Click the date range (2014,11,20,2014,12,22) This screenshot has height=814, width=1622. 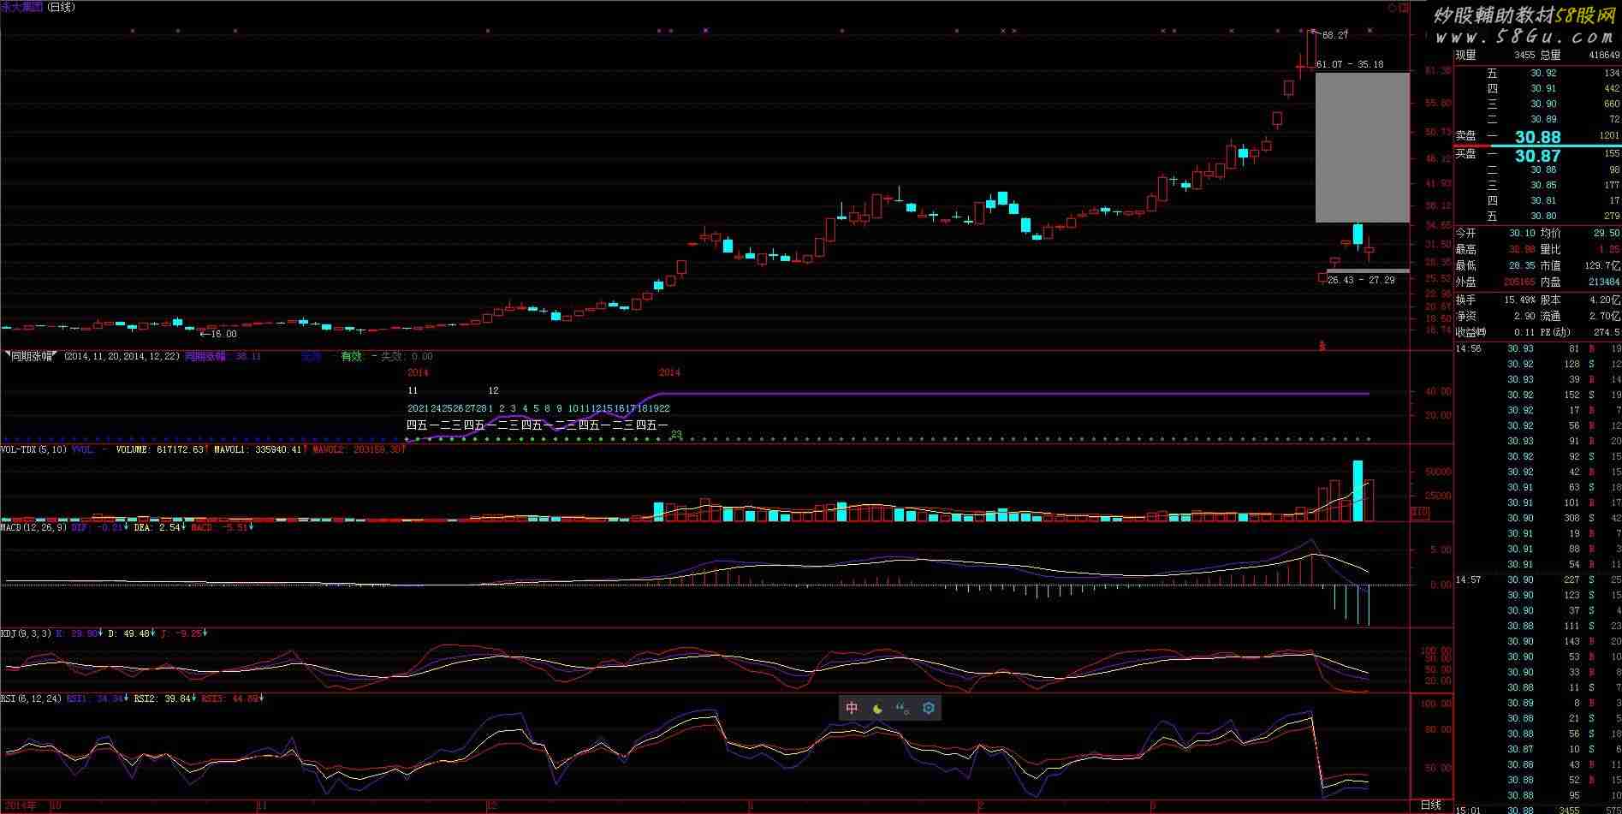tap(122, 356)
